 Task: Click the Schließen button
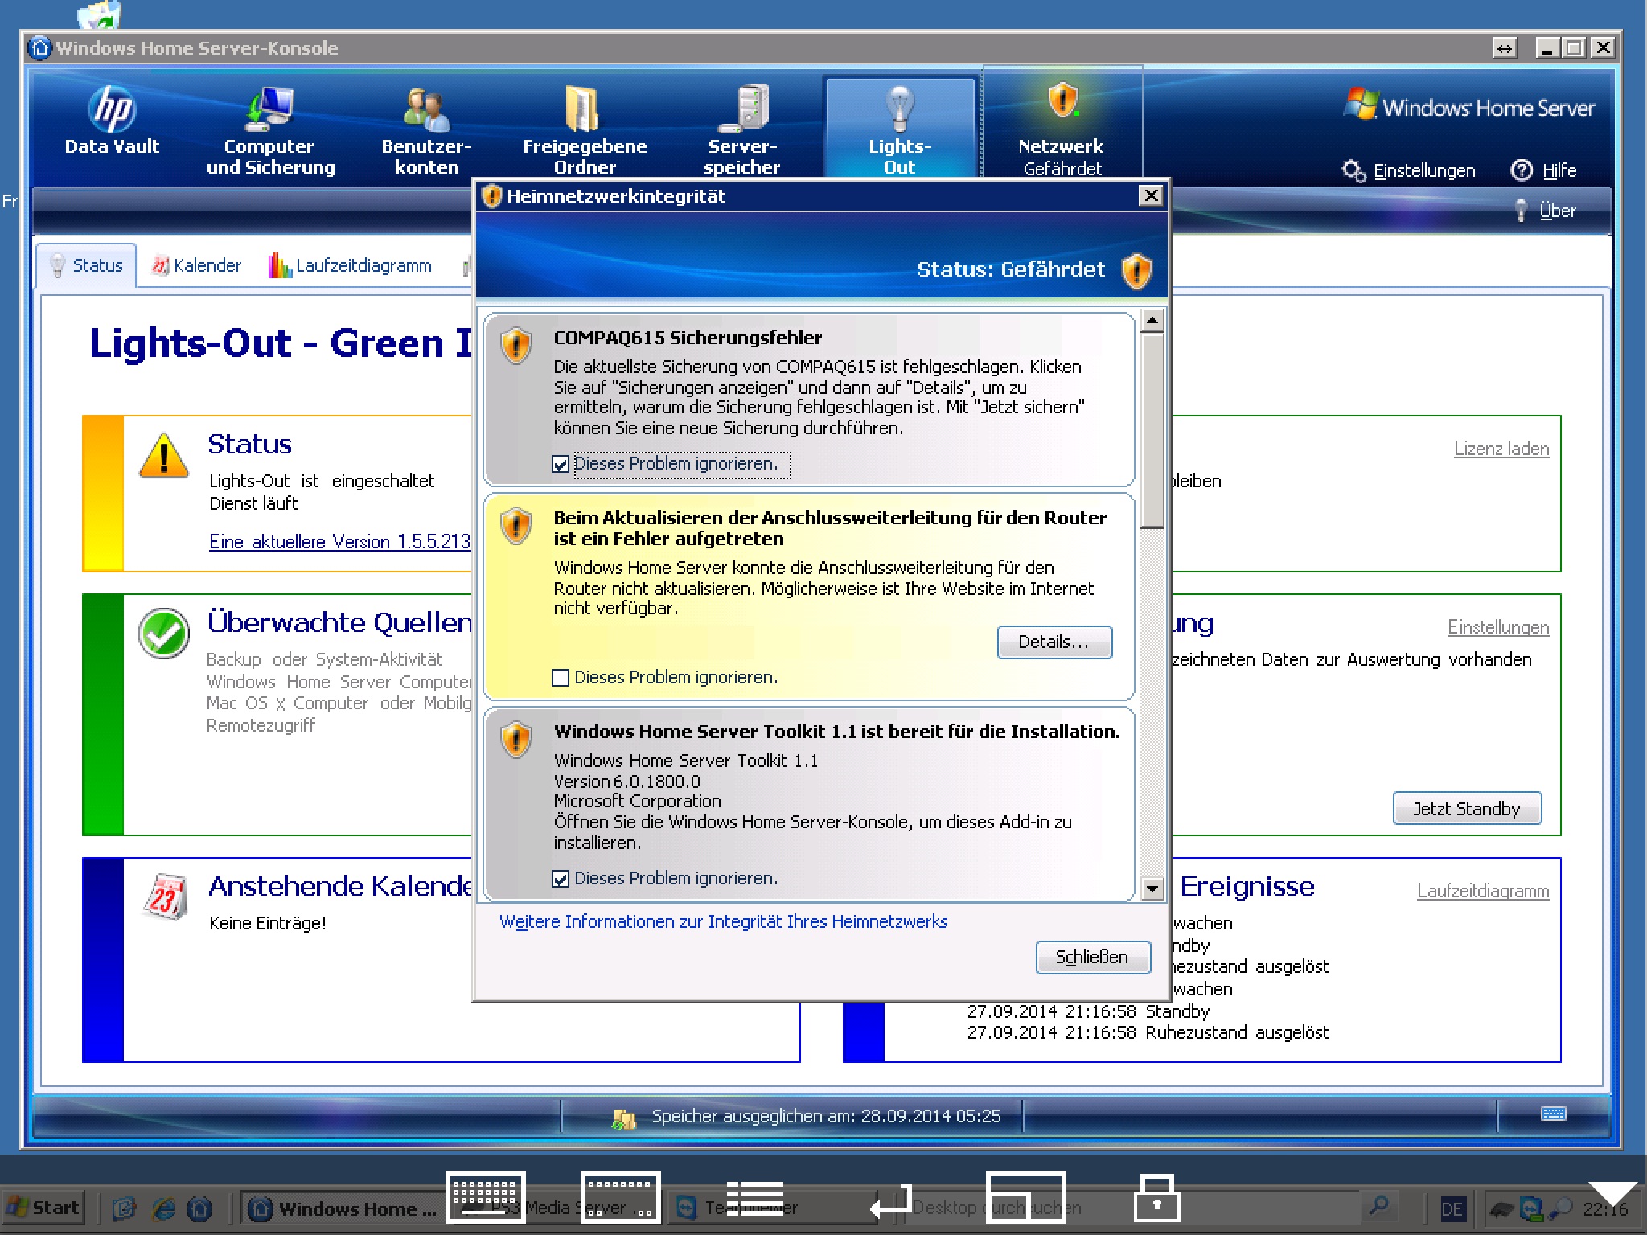point(1092,957)
